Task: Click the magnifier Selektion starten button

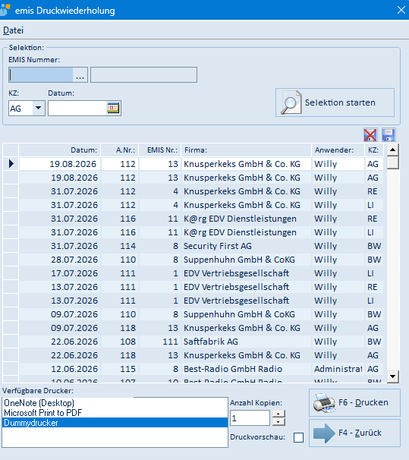Action: 335,102
